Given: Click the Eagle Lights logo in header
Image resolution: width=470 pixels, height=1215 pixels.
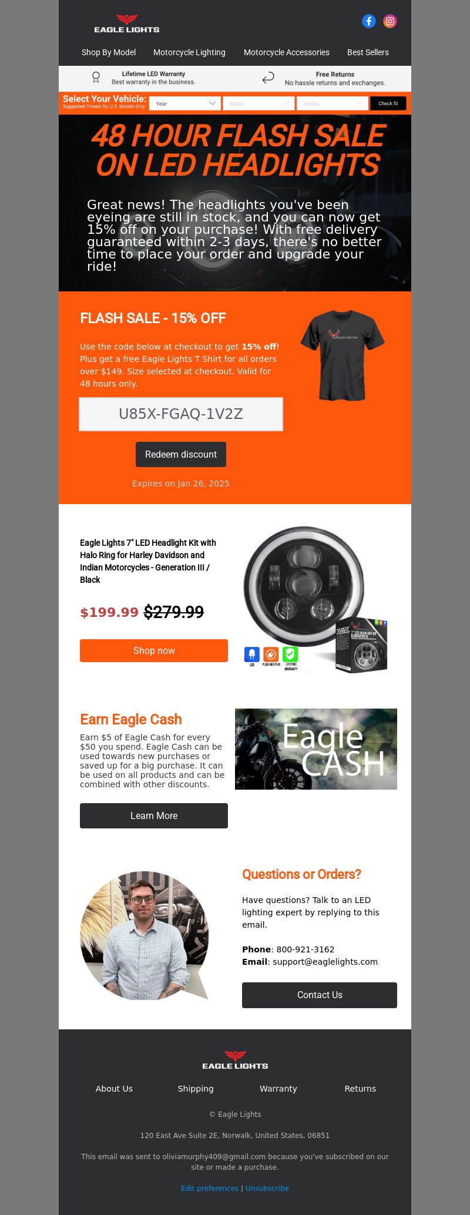Looking at the screenshot, I should [x=127, y=24].
